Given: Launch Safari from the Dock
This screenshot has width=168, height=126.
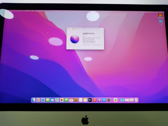Looking at the screenshot, I should pos(43,100).
